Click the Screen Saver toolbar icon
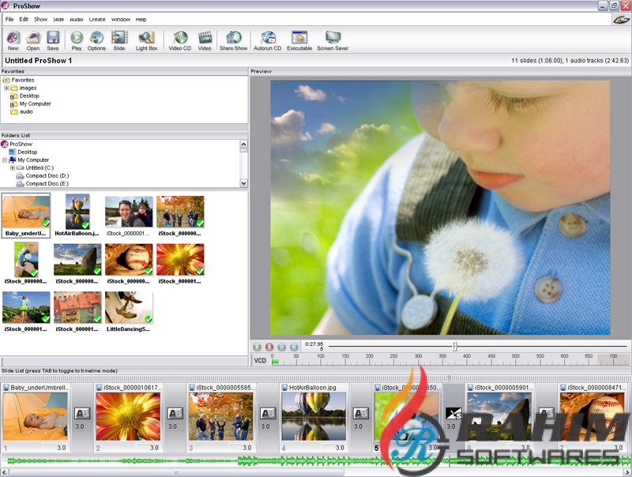Image resolution: width=632 pixels, height=477 pixels. click(333, 39)
